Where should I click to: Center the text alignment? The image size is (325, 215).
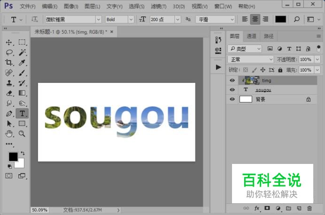coord(255,19)
